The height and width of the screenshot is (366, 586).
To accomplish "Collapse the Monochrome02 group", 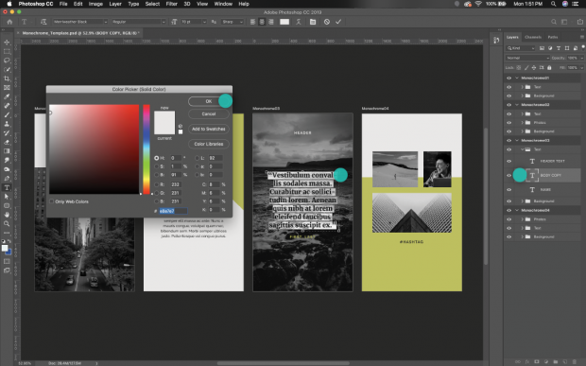I will point(517,105).
